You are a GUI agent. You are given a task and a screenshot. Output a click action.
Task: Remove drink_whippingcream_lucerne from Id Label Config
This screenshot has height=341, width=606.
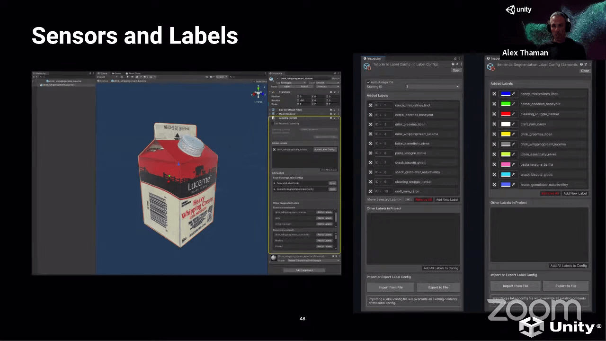pyautogui.click(x=370, y=134)
